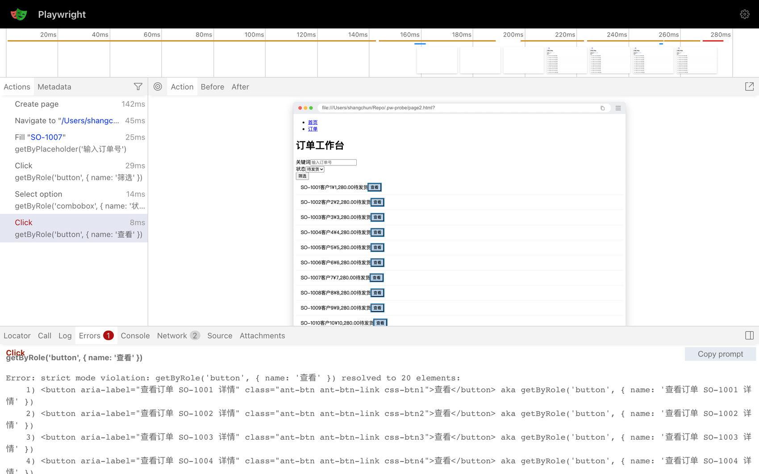Select the Create page action
This screenshot has width=759, height=474.
74,104
